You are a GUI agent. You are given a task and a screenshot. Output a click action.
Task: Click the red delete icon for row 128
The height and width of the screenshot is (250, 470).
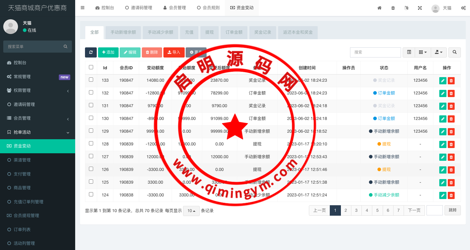pyautogui.click(x=451, y=144)
